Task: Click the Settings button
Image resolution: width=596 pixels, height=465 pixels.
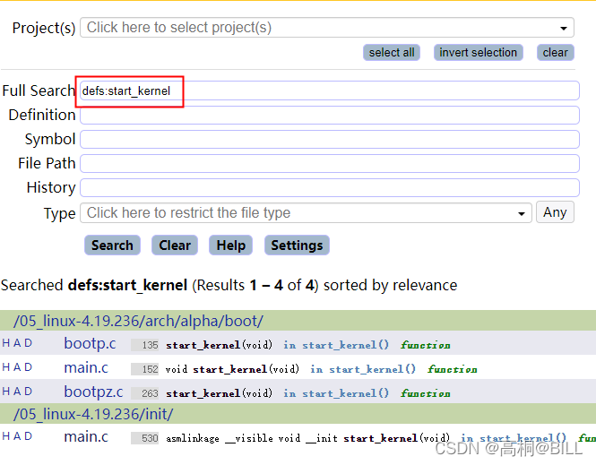Action: [x=297, y=245]
